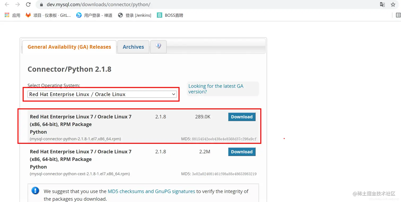401x202 pixels.
Task: Switch to General Availability (GA) Releases tab
Action: tap(69, 47)
